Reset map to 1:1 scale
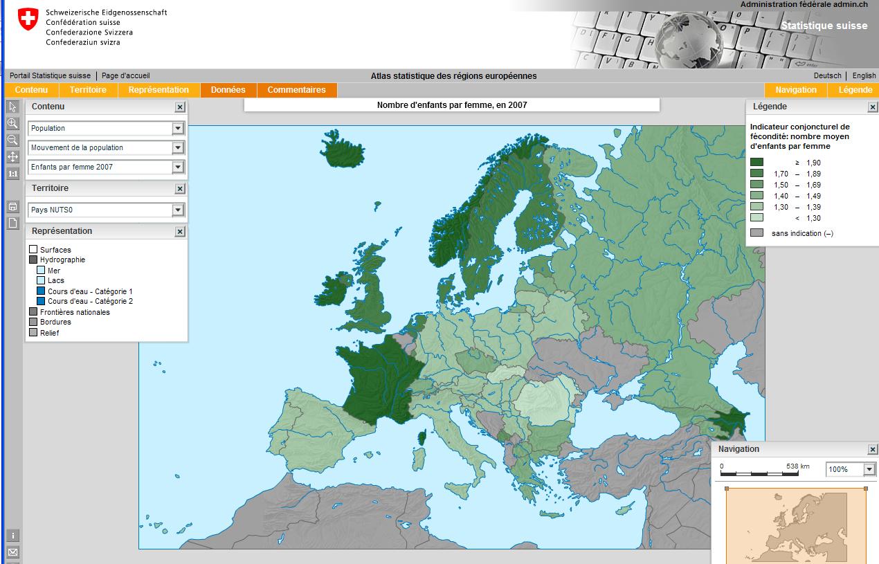This screenshot has width=879, height=564. [12, 174]
